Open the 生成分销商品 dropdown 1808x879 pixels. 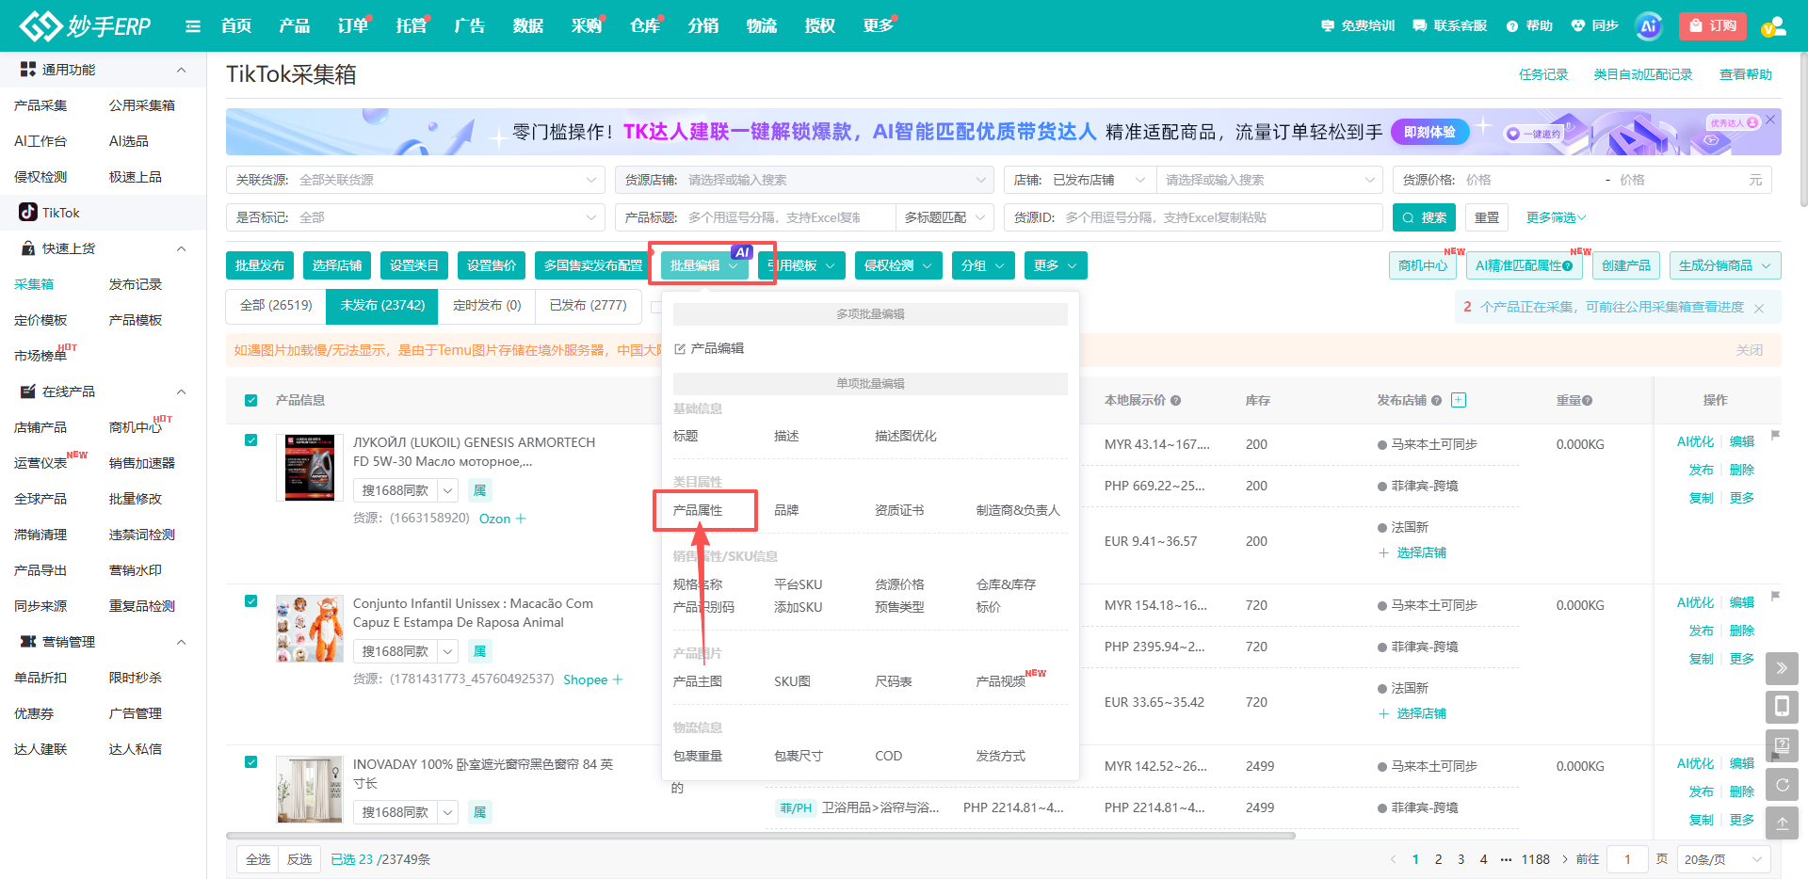click(1725, 265)
